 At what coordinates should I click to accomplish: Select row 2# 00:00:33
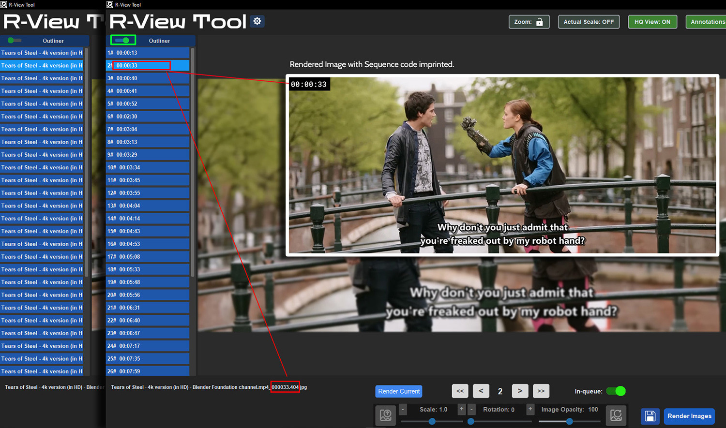click(148, 65)
